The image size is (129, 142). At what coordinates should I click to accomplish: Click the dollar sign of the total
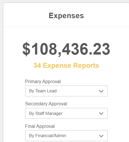pyautogui.click(x=26, y=49)
